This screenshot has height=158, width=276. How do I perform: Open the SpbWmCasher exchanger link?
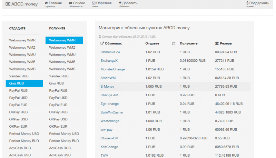pyautogui.click(x=112, y=112)
